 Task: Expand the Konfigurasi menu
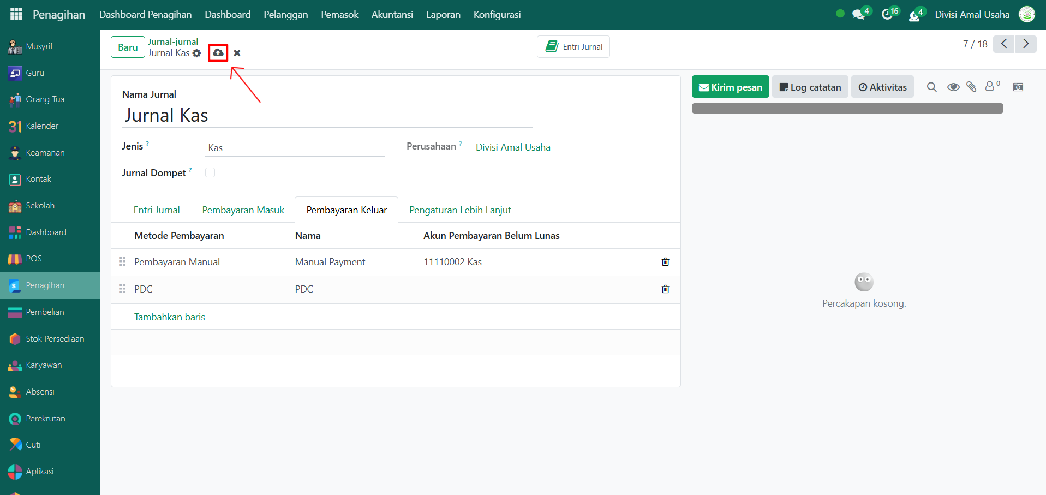(497, 15)
